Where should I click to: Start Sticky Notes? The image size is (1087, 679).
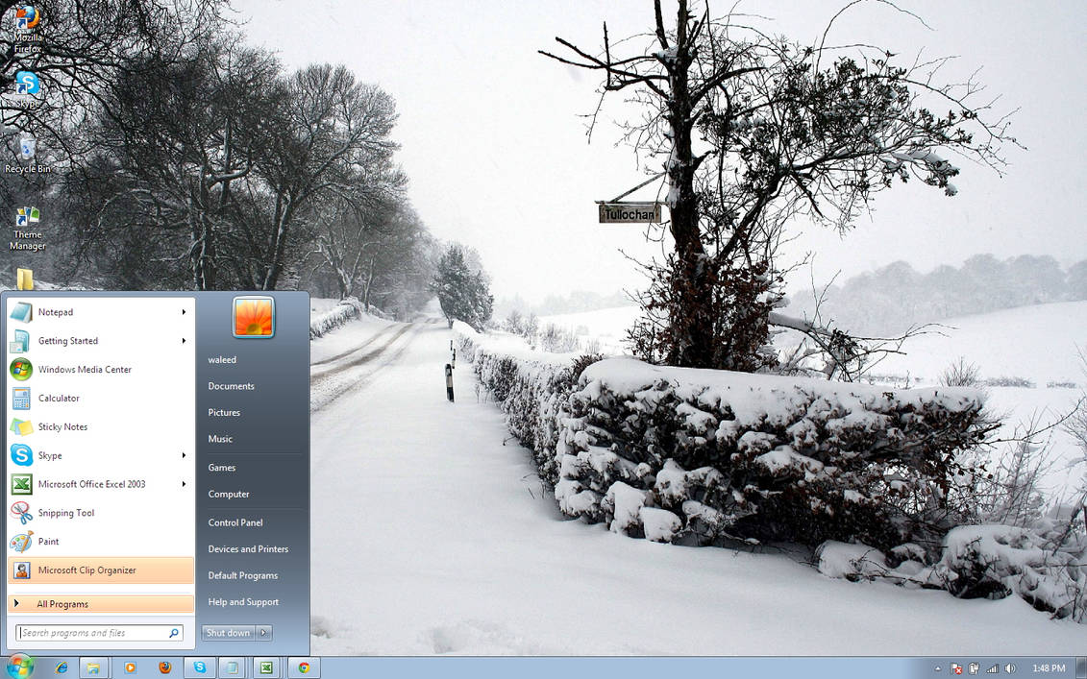(62, 426)
